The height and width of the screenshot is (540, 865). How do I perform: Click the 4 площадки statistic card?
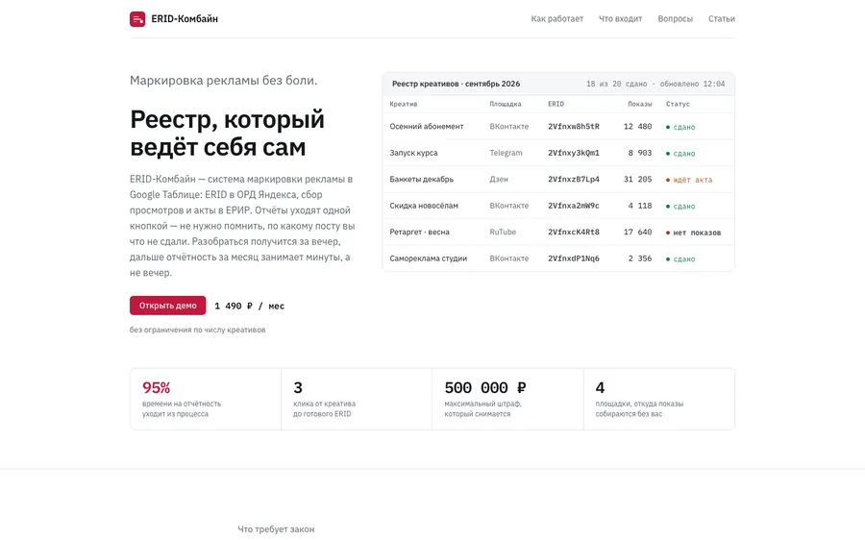[x=658, y=400]
